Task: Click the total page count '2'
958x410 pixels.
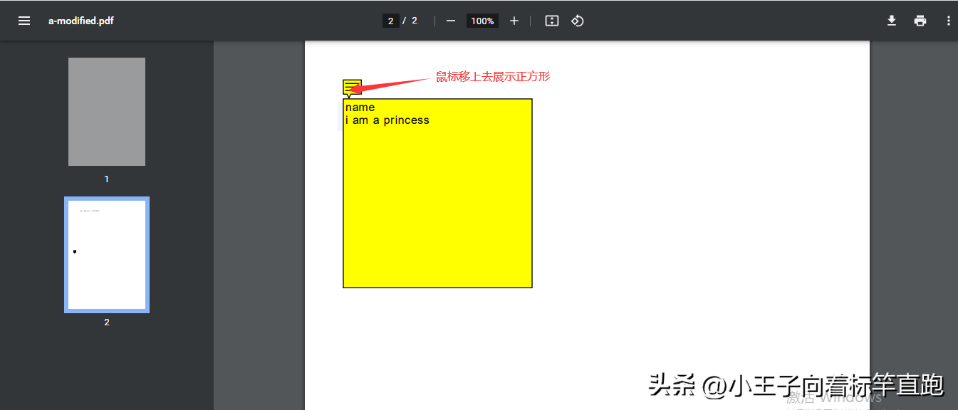Action: [x=415, y=21]
